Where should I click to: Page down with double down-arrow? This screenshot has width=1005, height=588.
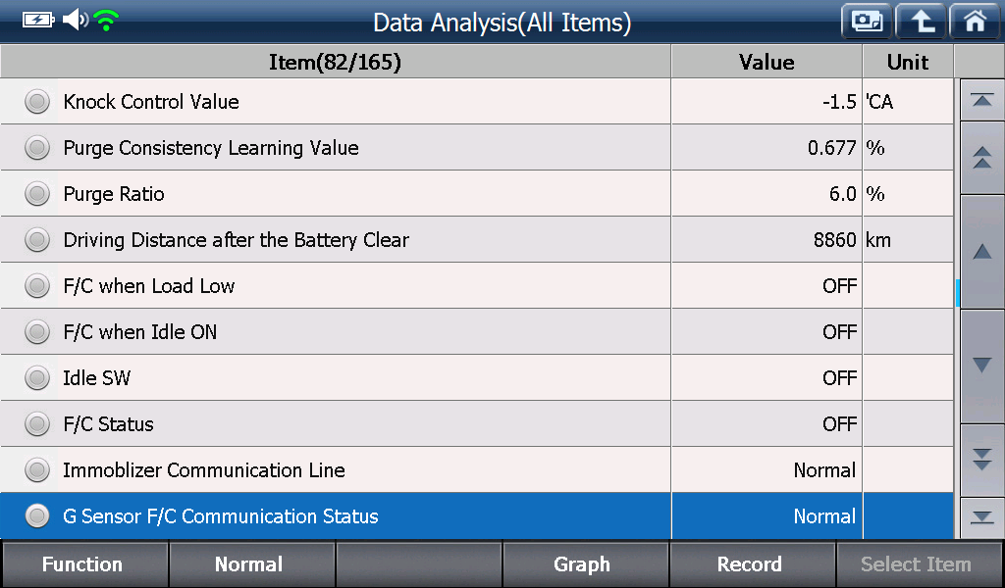coord(981,460)
